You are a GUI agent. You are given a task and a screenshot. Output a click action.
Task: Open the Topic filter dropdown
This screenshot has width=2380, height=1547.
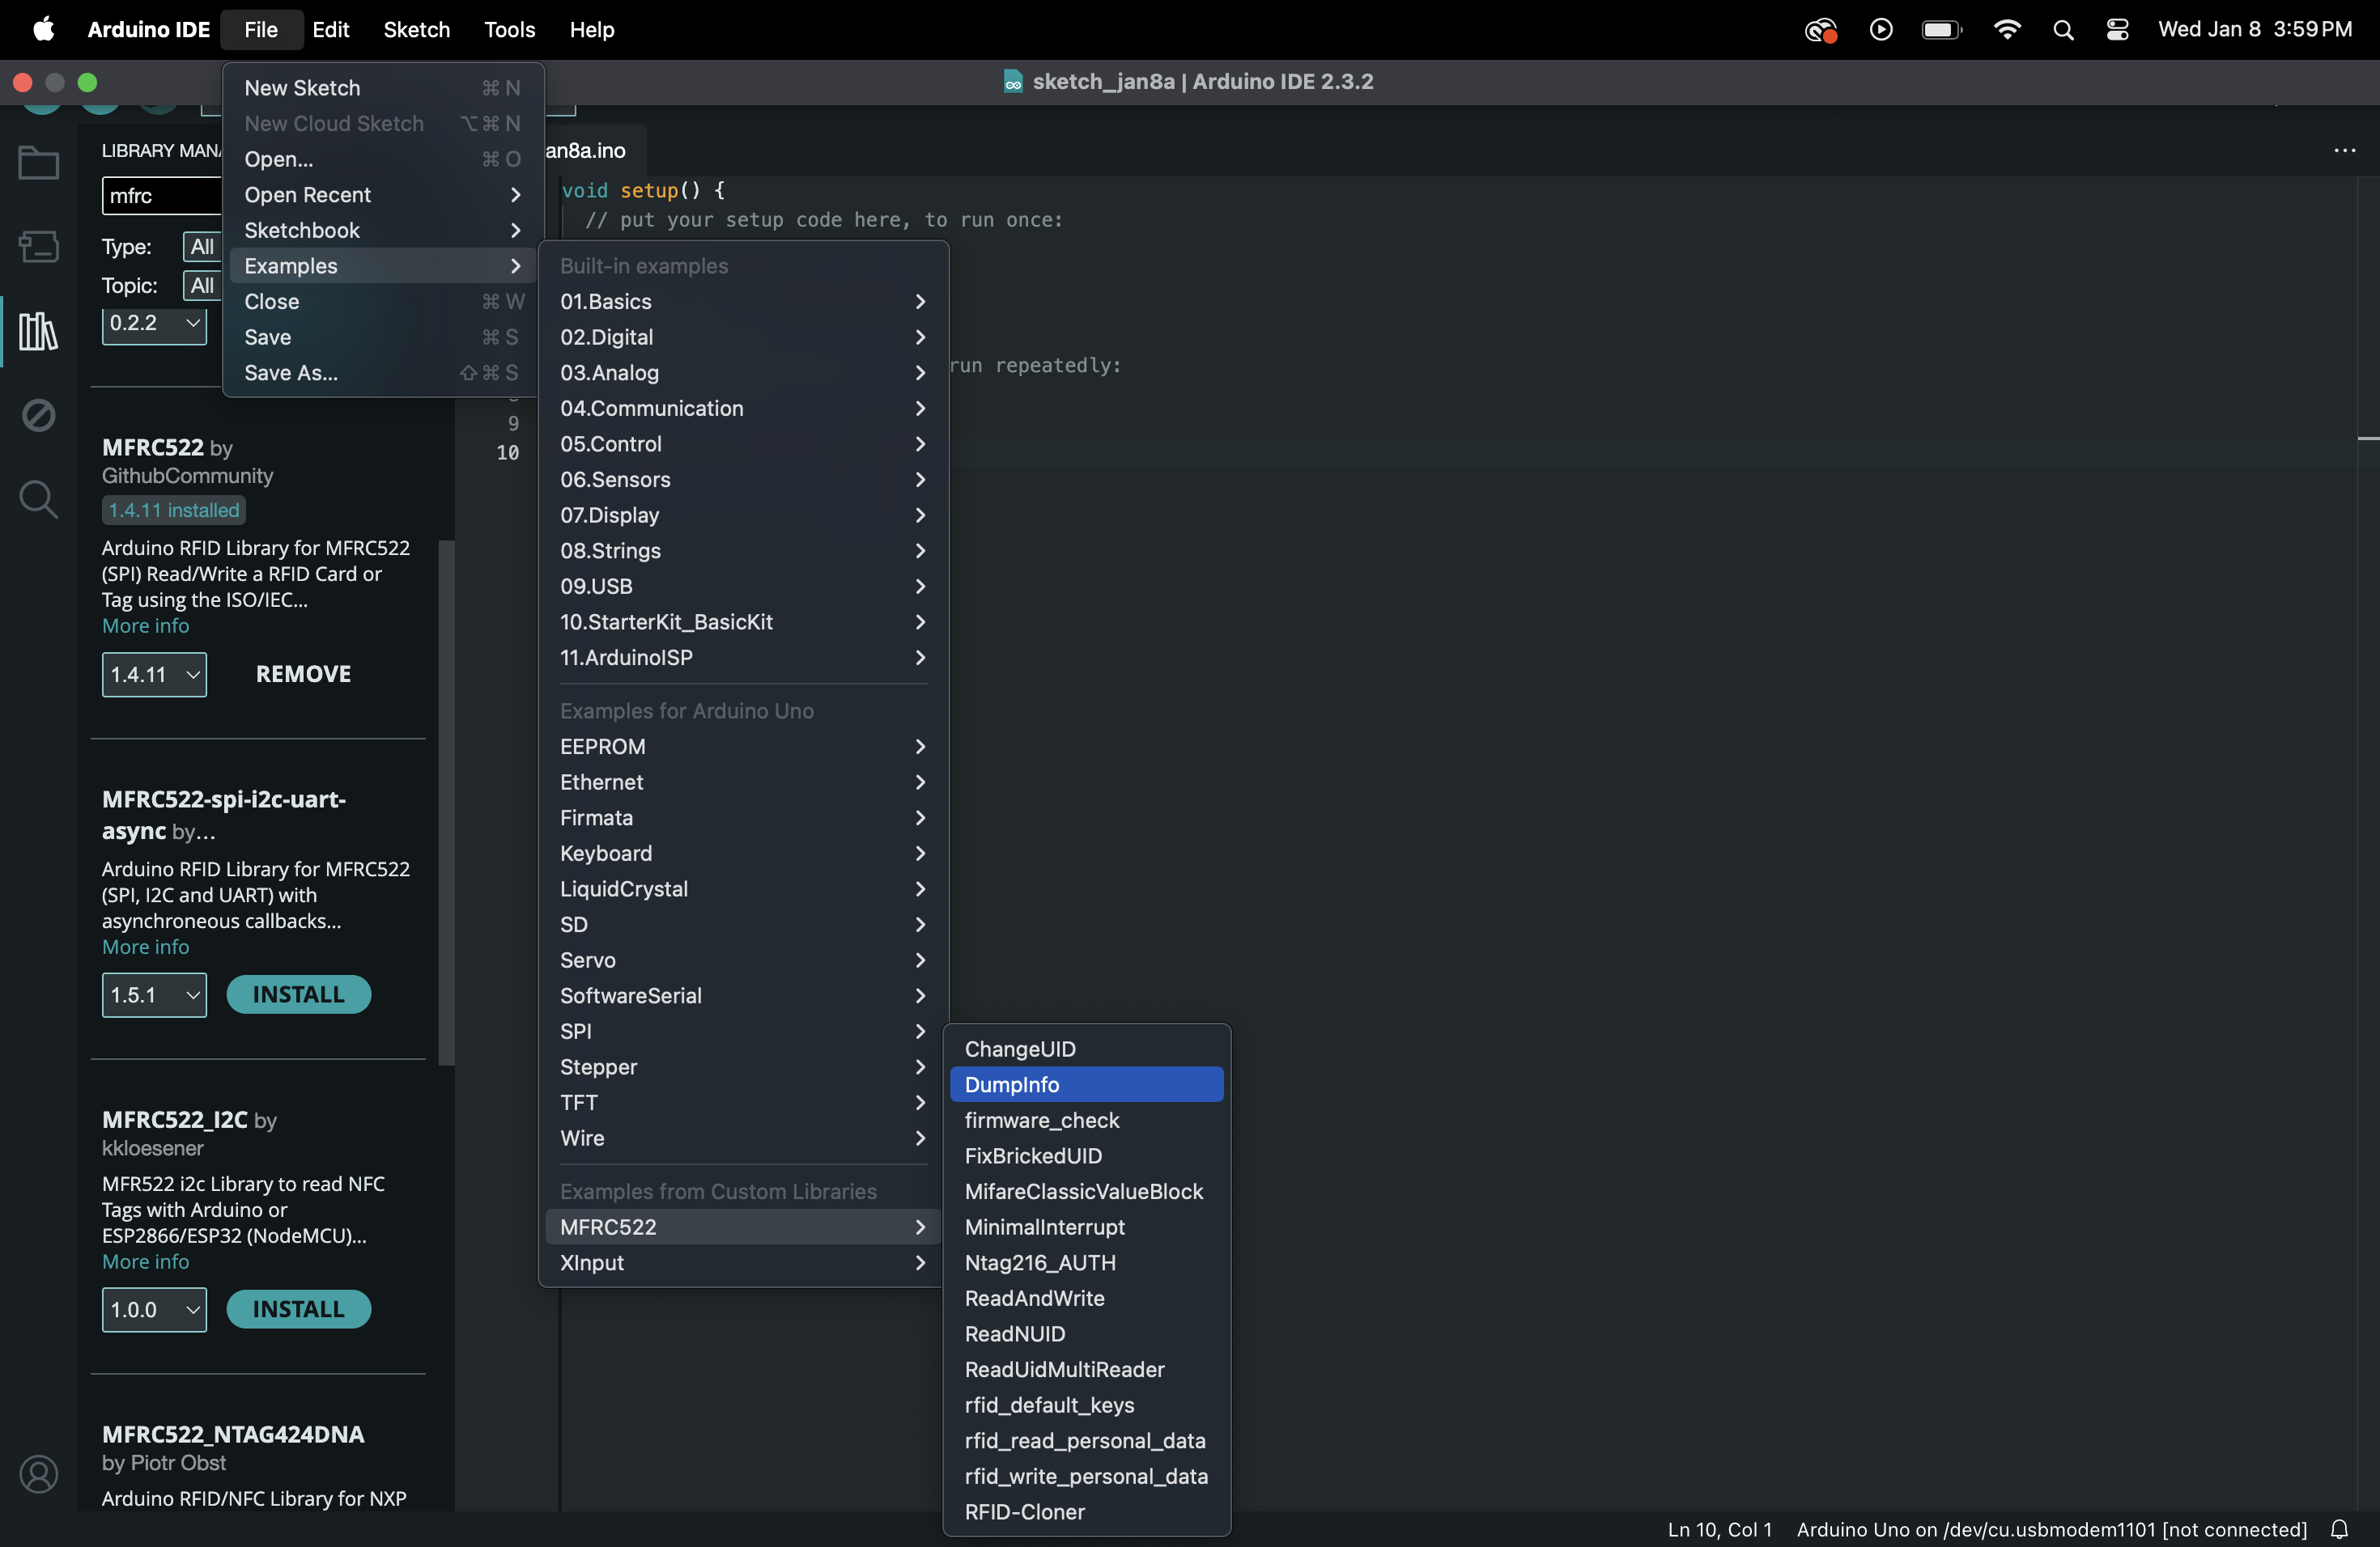click(x=202, y=286)
